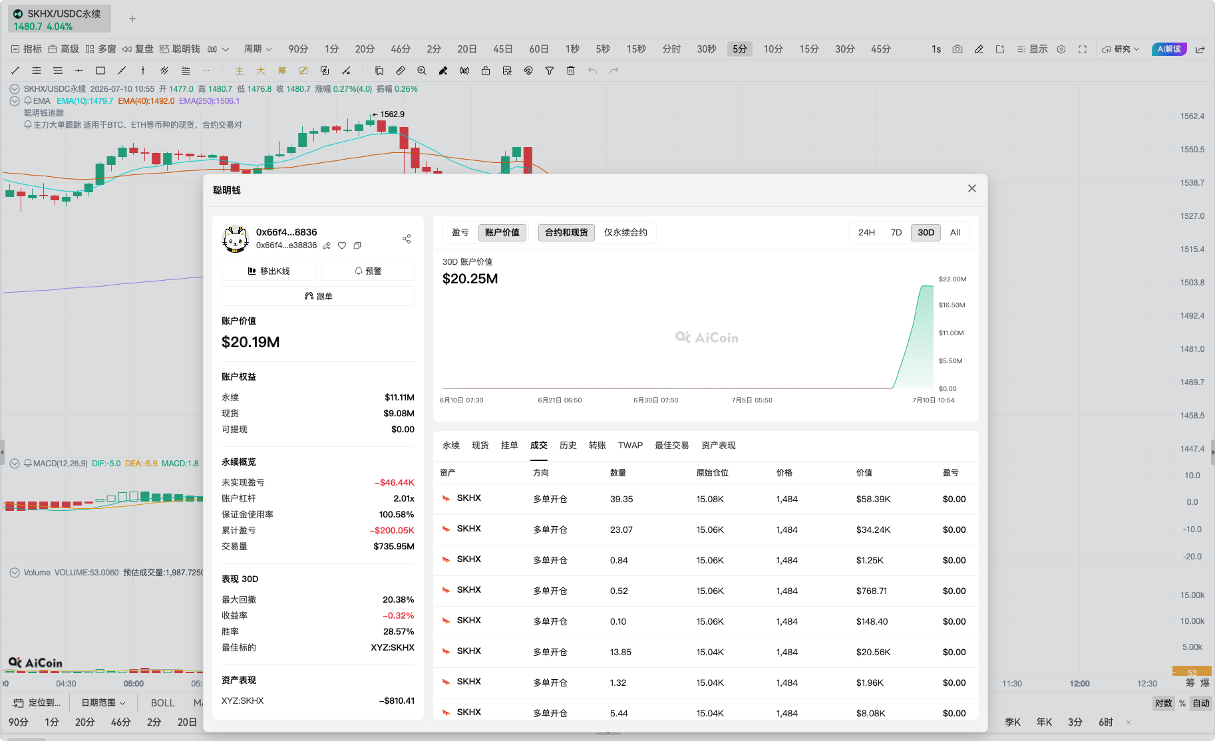Copy the wallet address 0x66f4...e38836
The height and width of the screenshot is (741, 1215).
coord(357,245)
